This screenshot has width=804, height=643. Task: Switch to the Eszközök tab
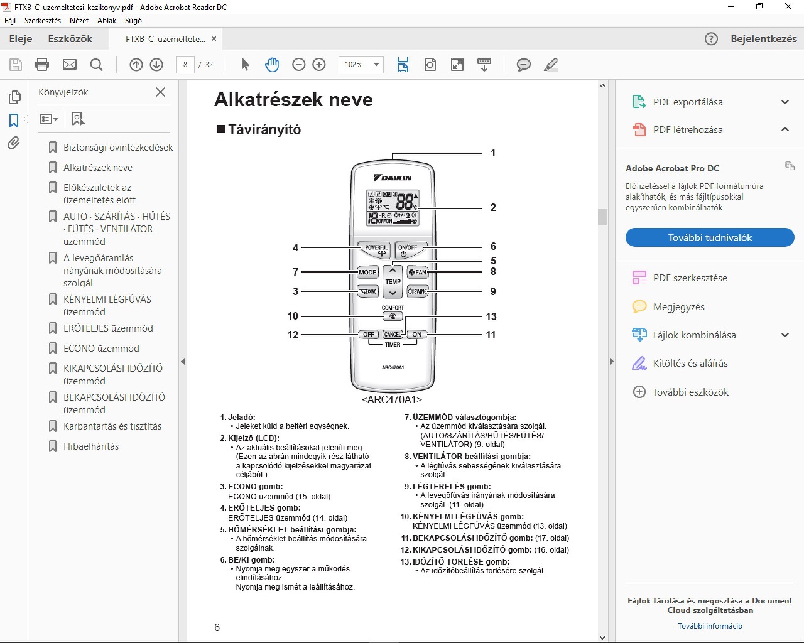pyautogui.click(x=70, y=39)
